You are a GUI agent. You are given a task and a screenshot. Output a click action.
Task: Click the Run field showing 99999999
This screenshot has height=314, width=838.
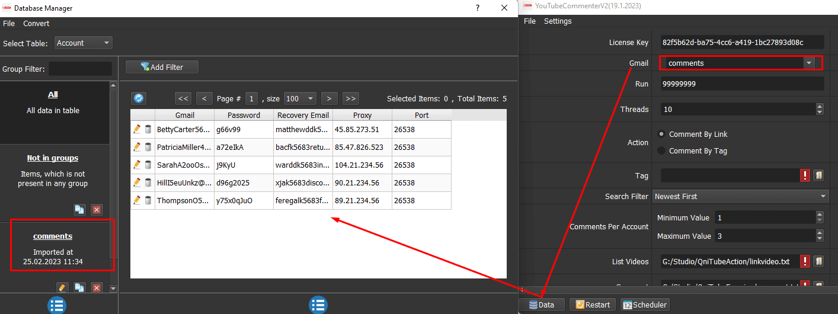(x=742, y=84)
